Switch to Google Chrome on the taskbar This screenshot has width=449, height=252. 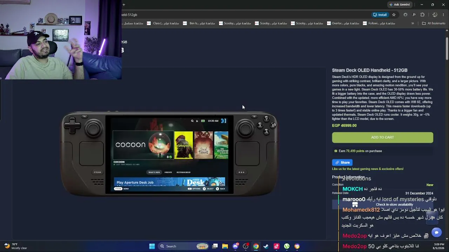point(256,246)
